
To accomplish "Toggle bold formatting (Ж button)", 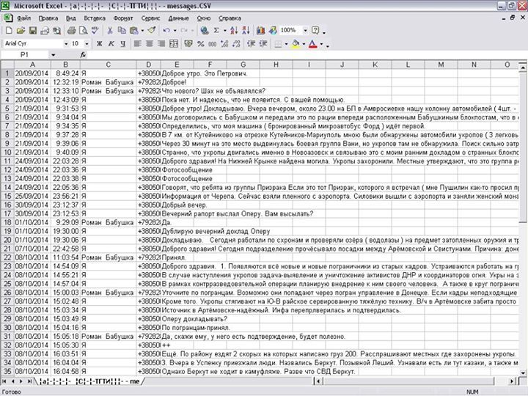I will pyautogui.click(x=98, y=44).
